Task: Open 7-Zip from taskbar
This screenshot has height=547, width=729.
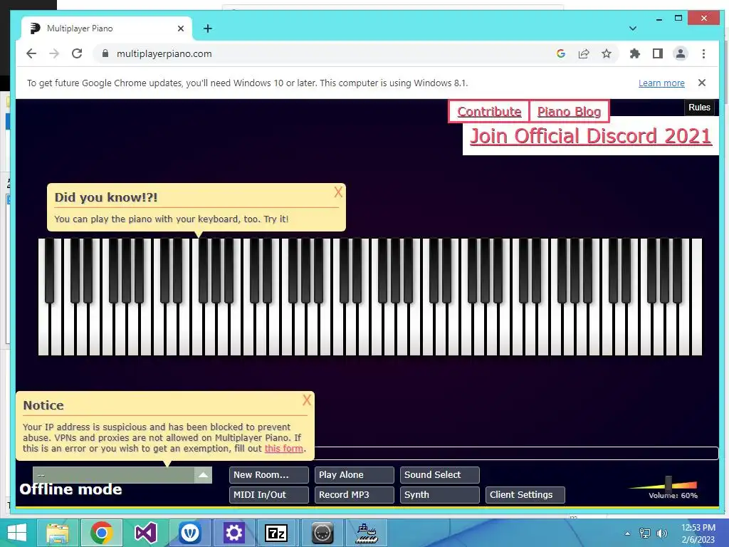Action: [277, 533]
